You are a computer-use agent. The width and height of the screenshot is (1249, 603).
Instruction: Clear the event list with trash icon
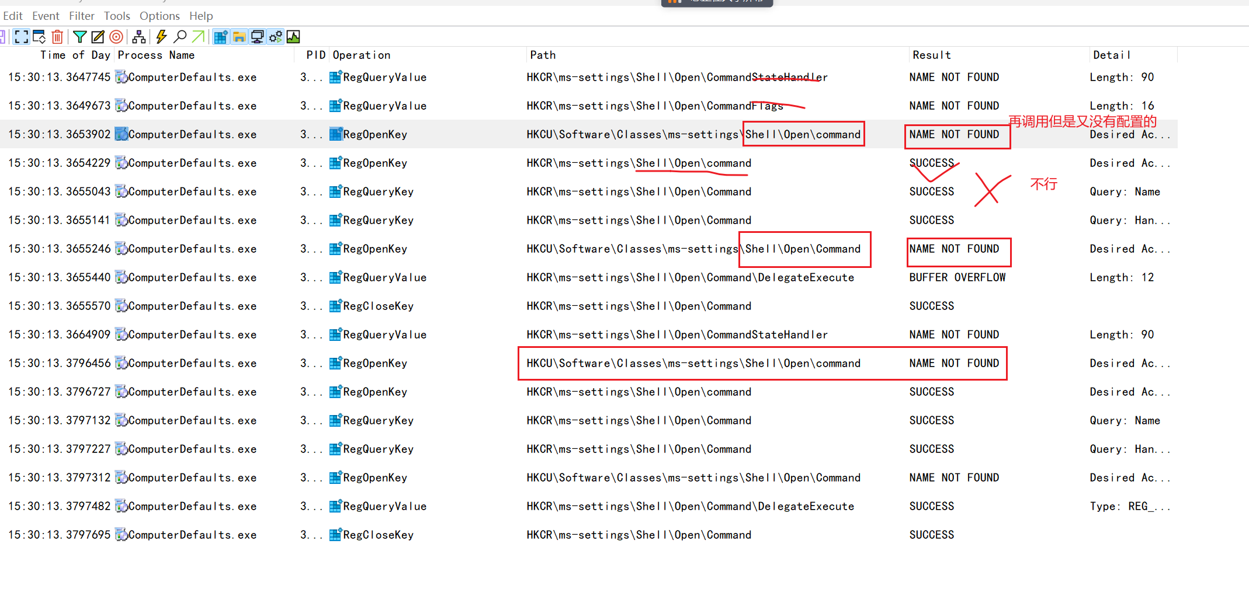(57, 37)
